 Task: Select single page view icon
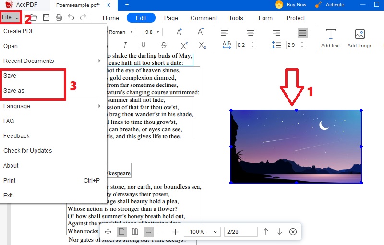[122, 232]
